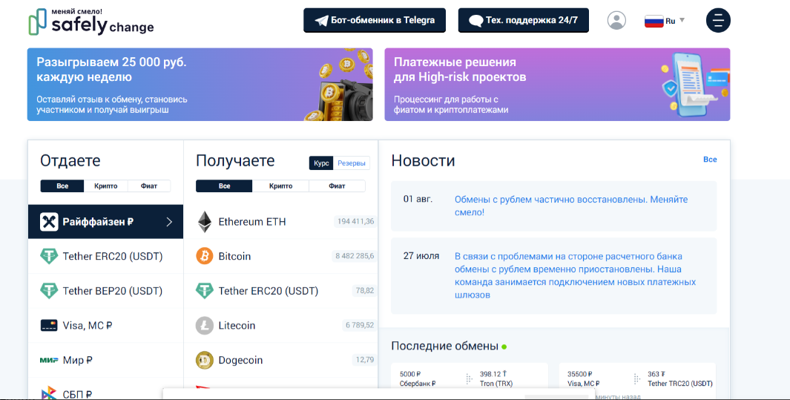Open the High-risk payment solutions banner
This screenshot has height=400, width=790.
(557, 84)
